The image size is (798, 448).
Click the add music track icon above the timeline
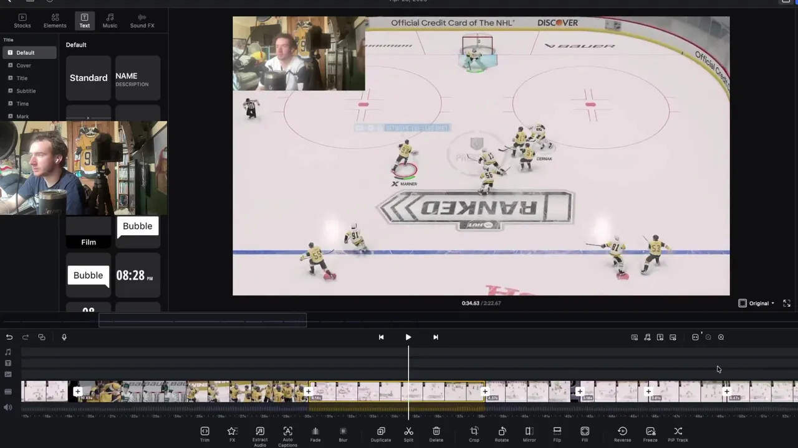[647, 337]
